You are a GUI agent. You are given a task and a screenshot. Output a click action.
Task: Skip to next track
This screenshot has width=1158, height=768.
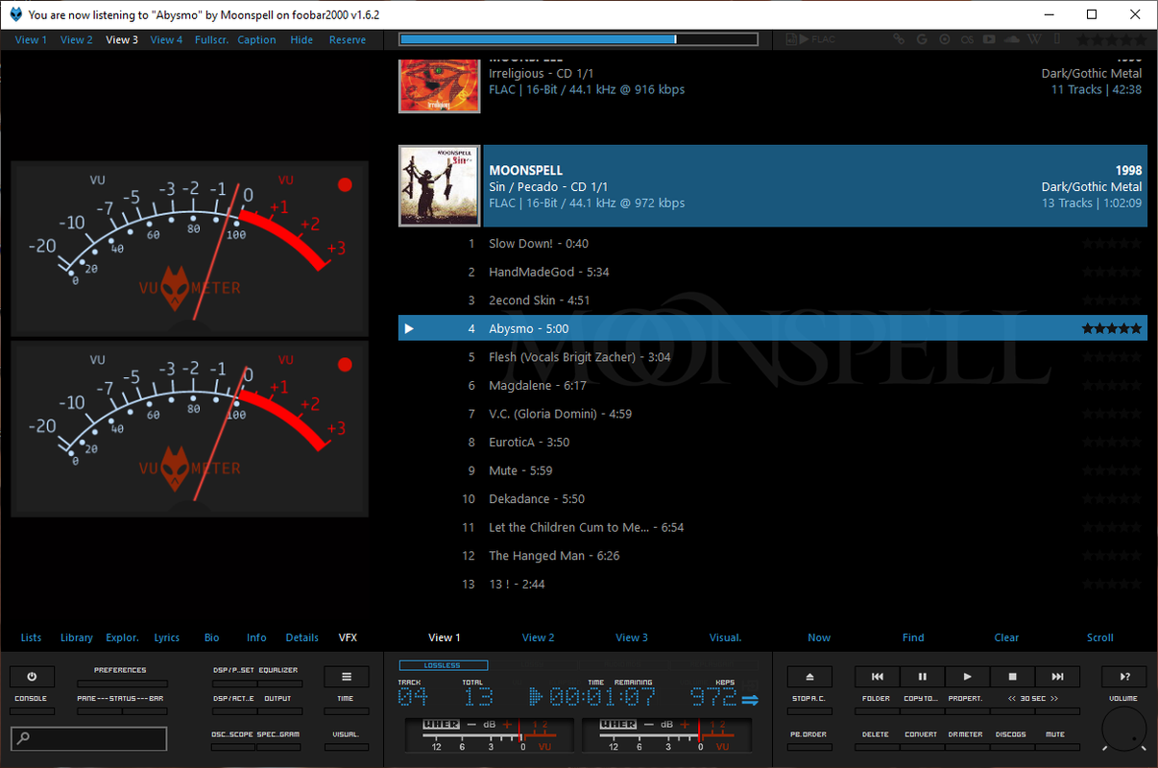click(1057, 677)
